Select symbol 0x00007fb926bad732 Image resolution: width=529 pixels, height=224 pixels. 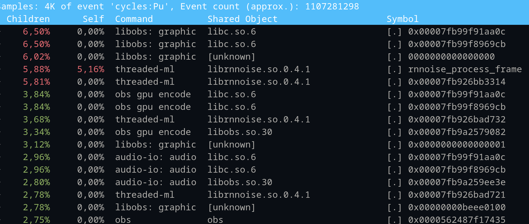pos(457,119)
